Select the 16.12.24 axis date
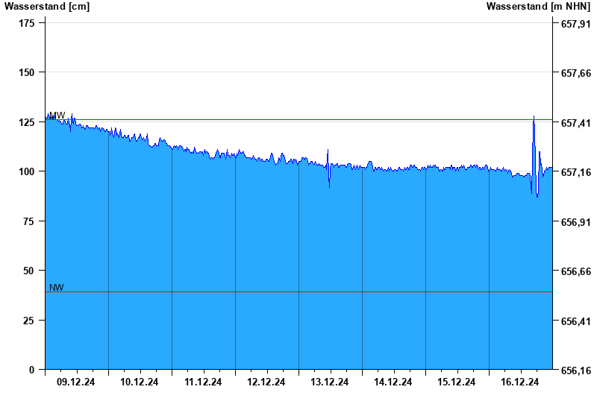Viewport: 597px width, 410px height. click(x=519, y=382)
